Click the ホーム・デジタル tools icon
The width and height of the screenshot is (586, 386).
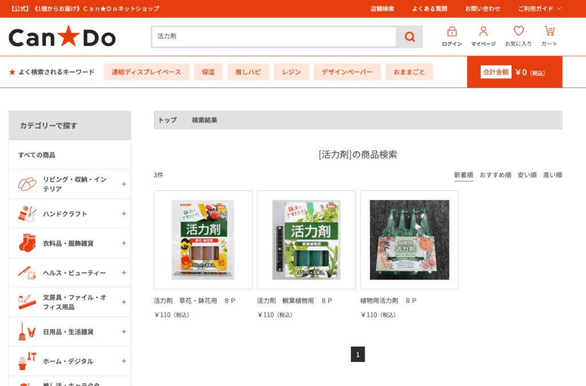coord(27,361)
